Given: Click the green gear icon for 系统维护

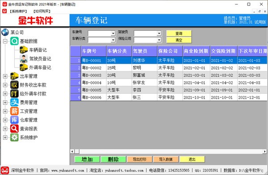Looking at the screenshot, I should coord(14,137).
